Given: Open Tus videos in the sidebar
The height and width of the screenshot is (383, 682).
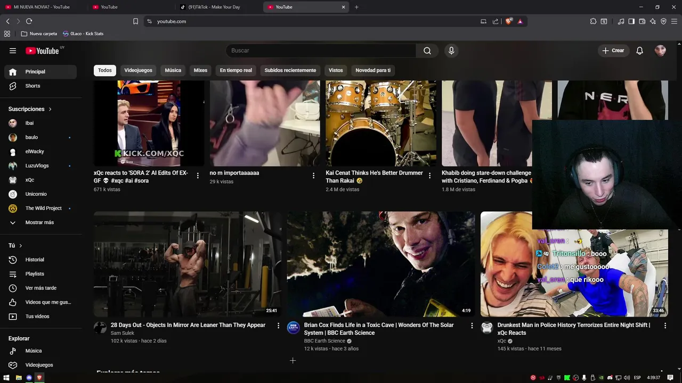Looking at the screenshot, I should [40, 317].
